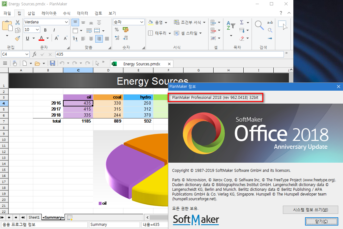Go to first sheet navigation button
Image resolution: width=343 pixels, height=229 pixels.
[x=2, y=217]
